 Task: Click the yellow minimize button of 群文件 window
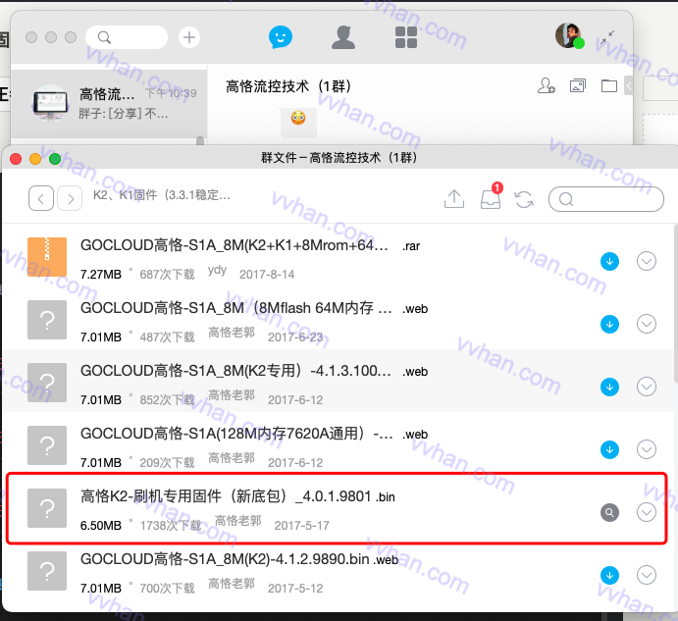click(x=35, y=159)
